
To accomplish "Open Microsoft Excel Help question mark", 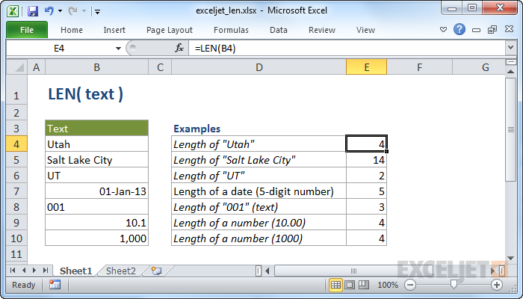I will point(459,30).
